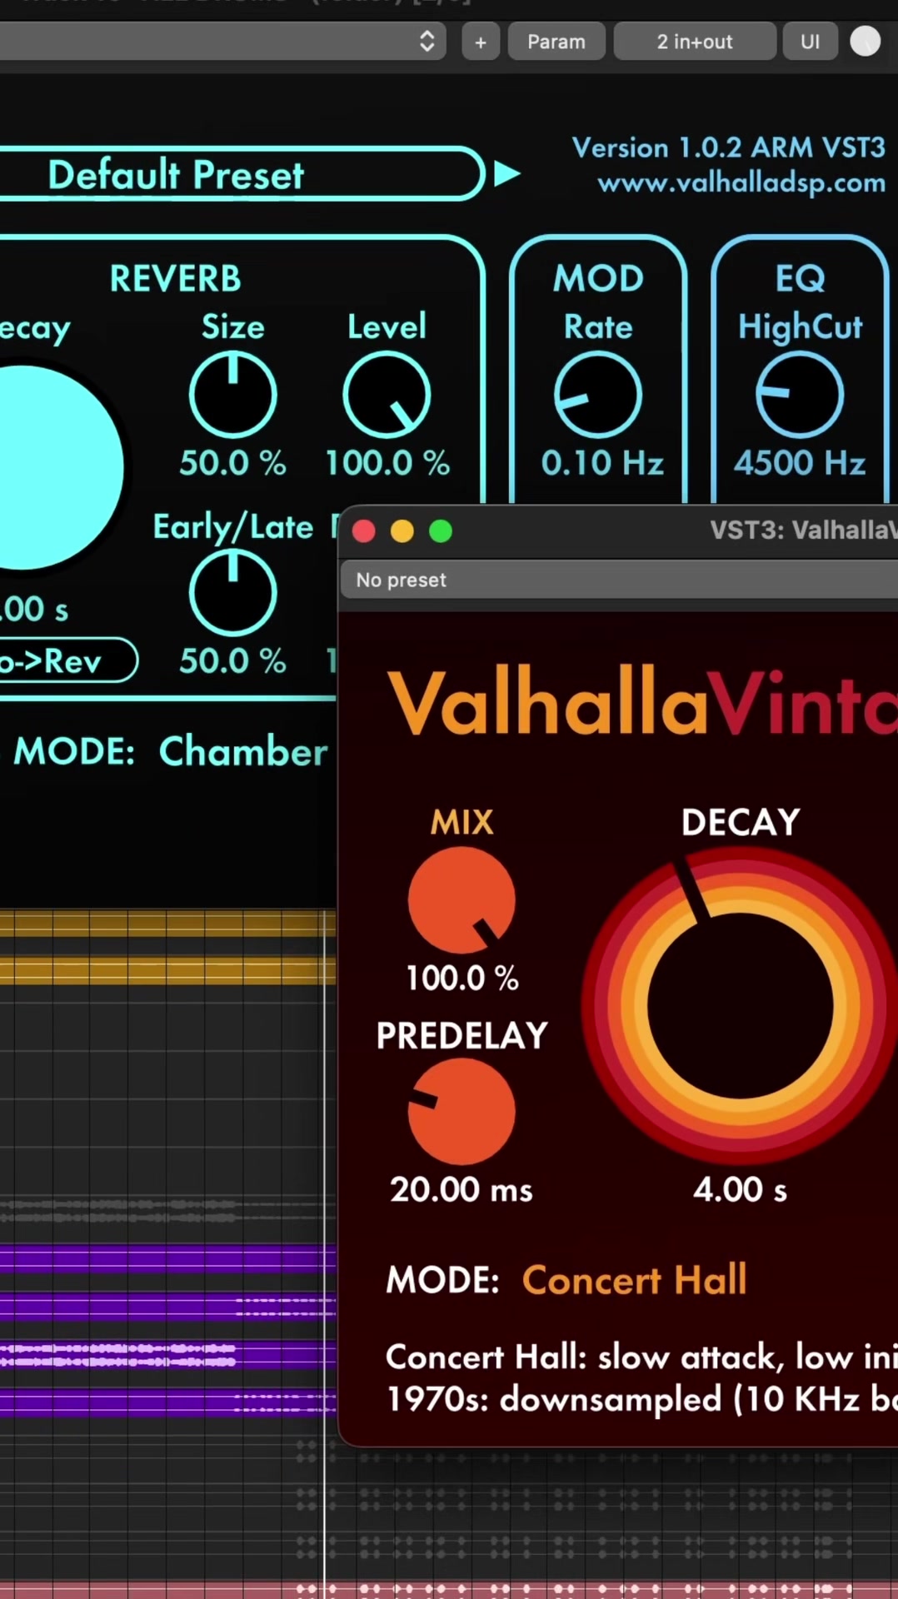
Task: Select the top yellow track clip
Action: (167, 924)
